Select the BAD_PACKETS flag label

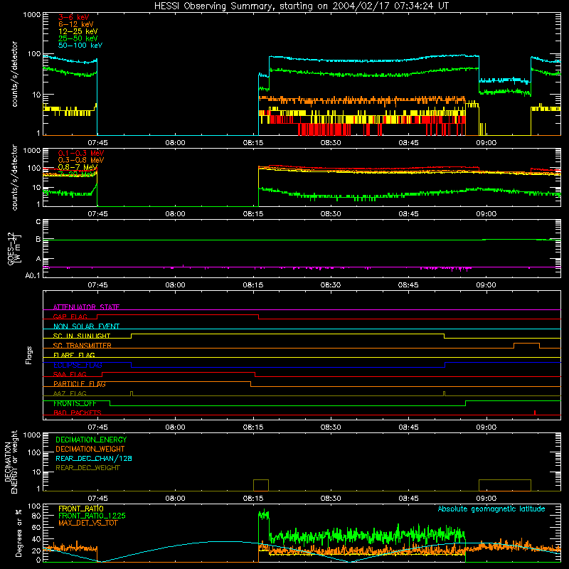78,413
